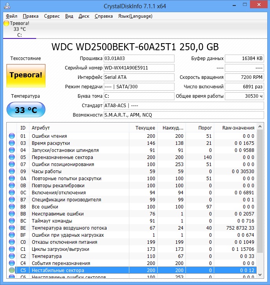Click the Буква тома field C:
Screen dimensions: 270x285
pyautogui.click(x=139, y=96)
